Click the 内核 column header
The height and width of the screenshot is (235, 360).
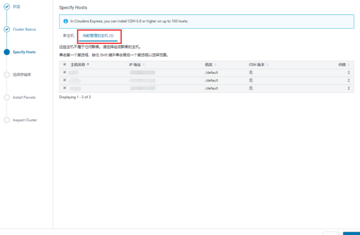342,65
